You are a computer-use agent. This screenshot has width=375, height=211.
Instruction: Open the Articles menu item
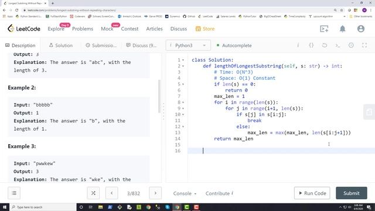(x=154, y=29)
